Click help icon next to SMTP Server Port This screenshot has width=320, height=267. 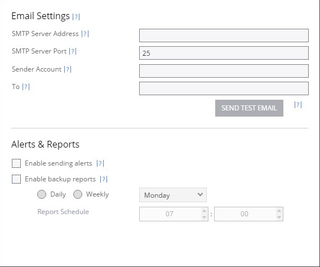(73, 51)
